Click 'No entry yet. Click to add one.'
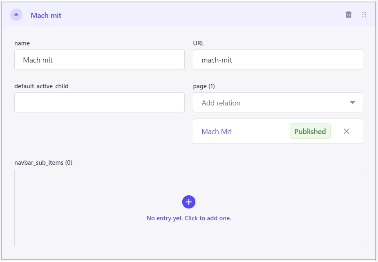378x262 pixels. point(189,218)
